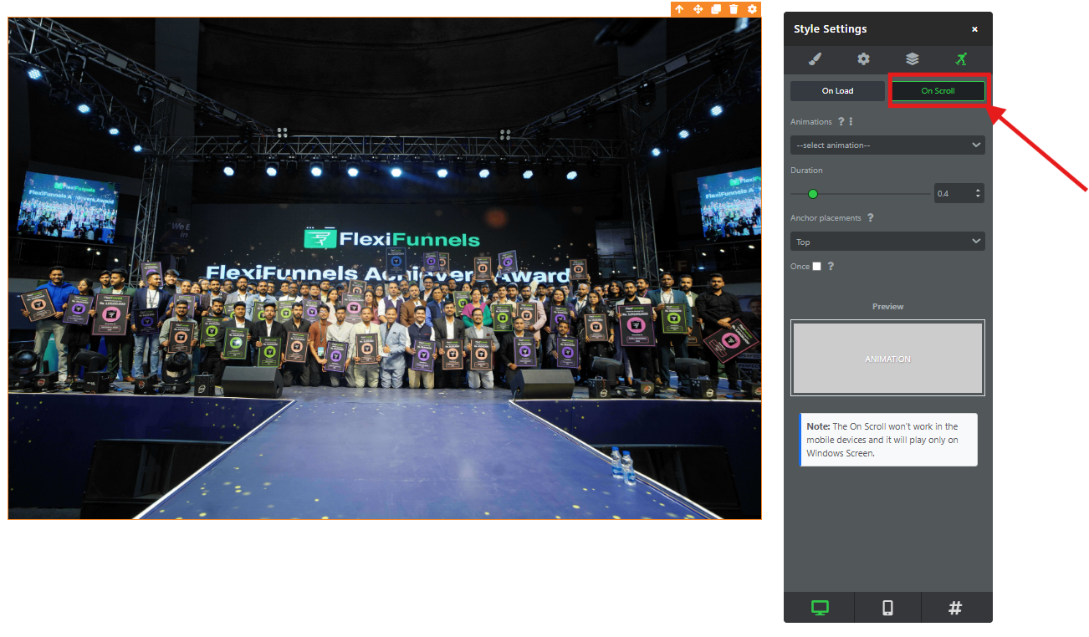Show help for Animations question mark
This screenshot has height=637, width=1089.
coord(841,122)
